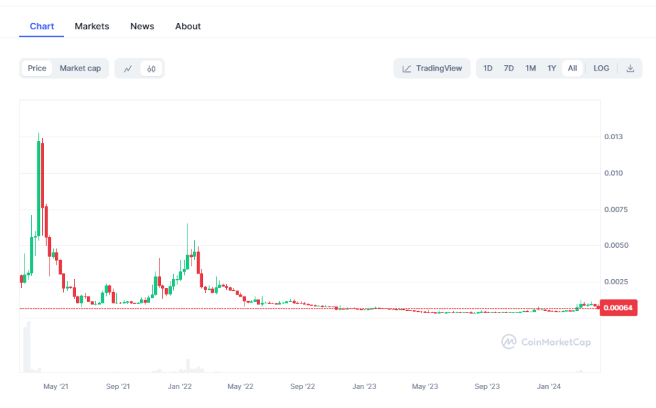Click the 0.00064 current price label
The image size is (656, 408).
[x=619, y=308]
